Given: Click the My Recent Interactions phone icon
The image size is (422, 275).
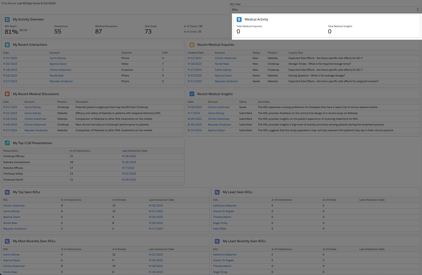Looking at the screenshot, I should pos(7,45).
